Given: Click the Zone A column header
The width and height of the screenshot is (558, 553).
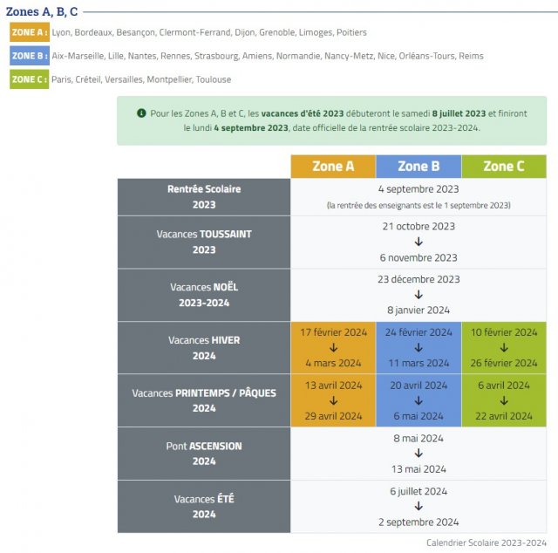Looking at the screenshot, I should click(x=333, y=167).
